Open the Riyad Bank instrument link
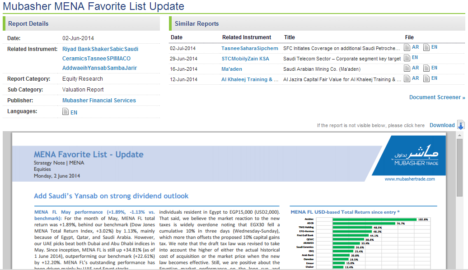The image size is (468, 270). (x=76, y=49)
